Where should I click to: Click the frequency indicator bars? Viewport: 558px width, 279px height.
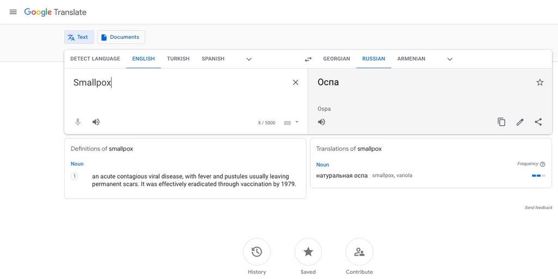(538, 175)
